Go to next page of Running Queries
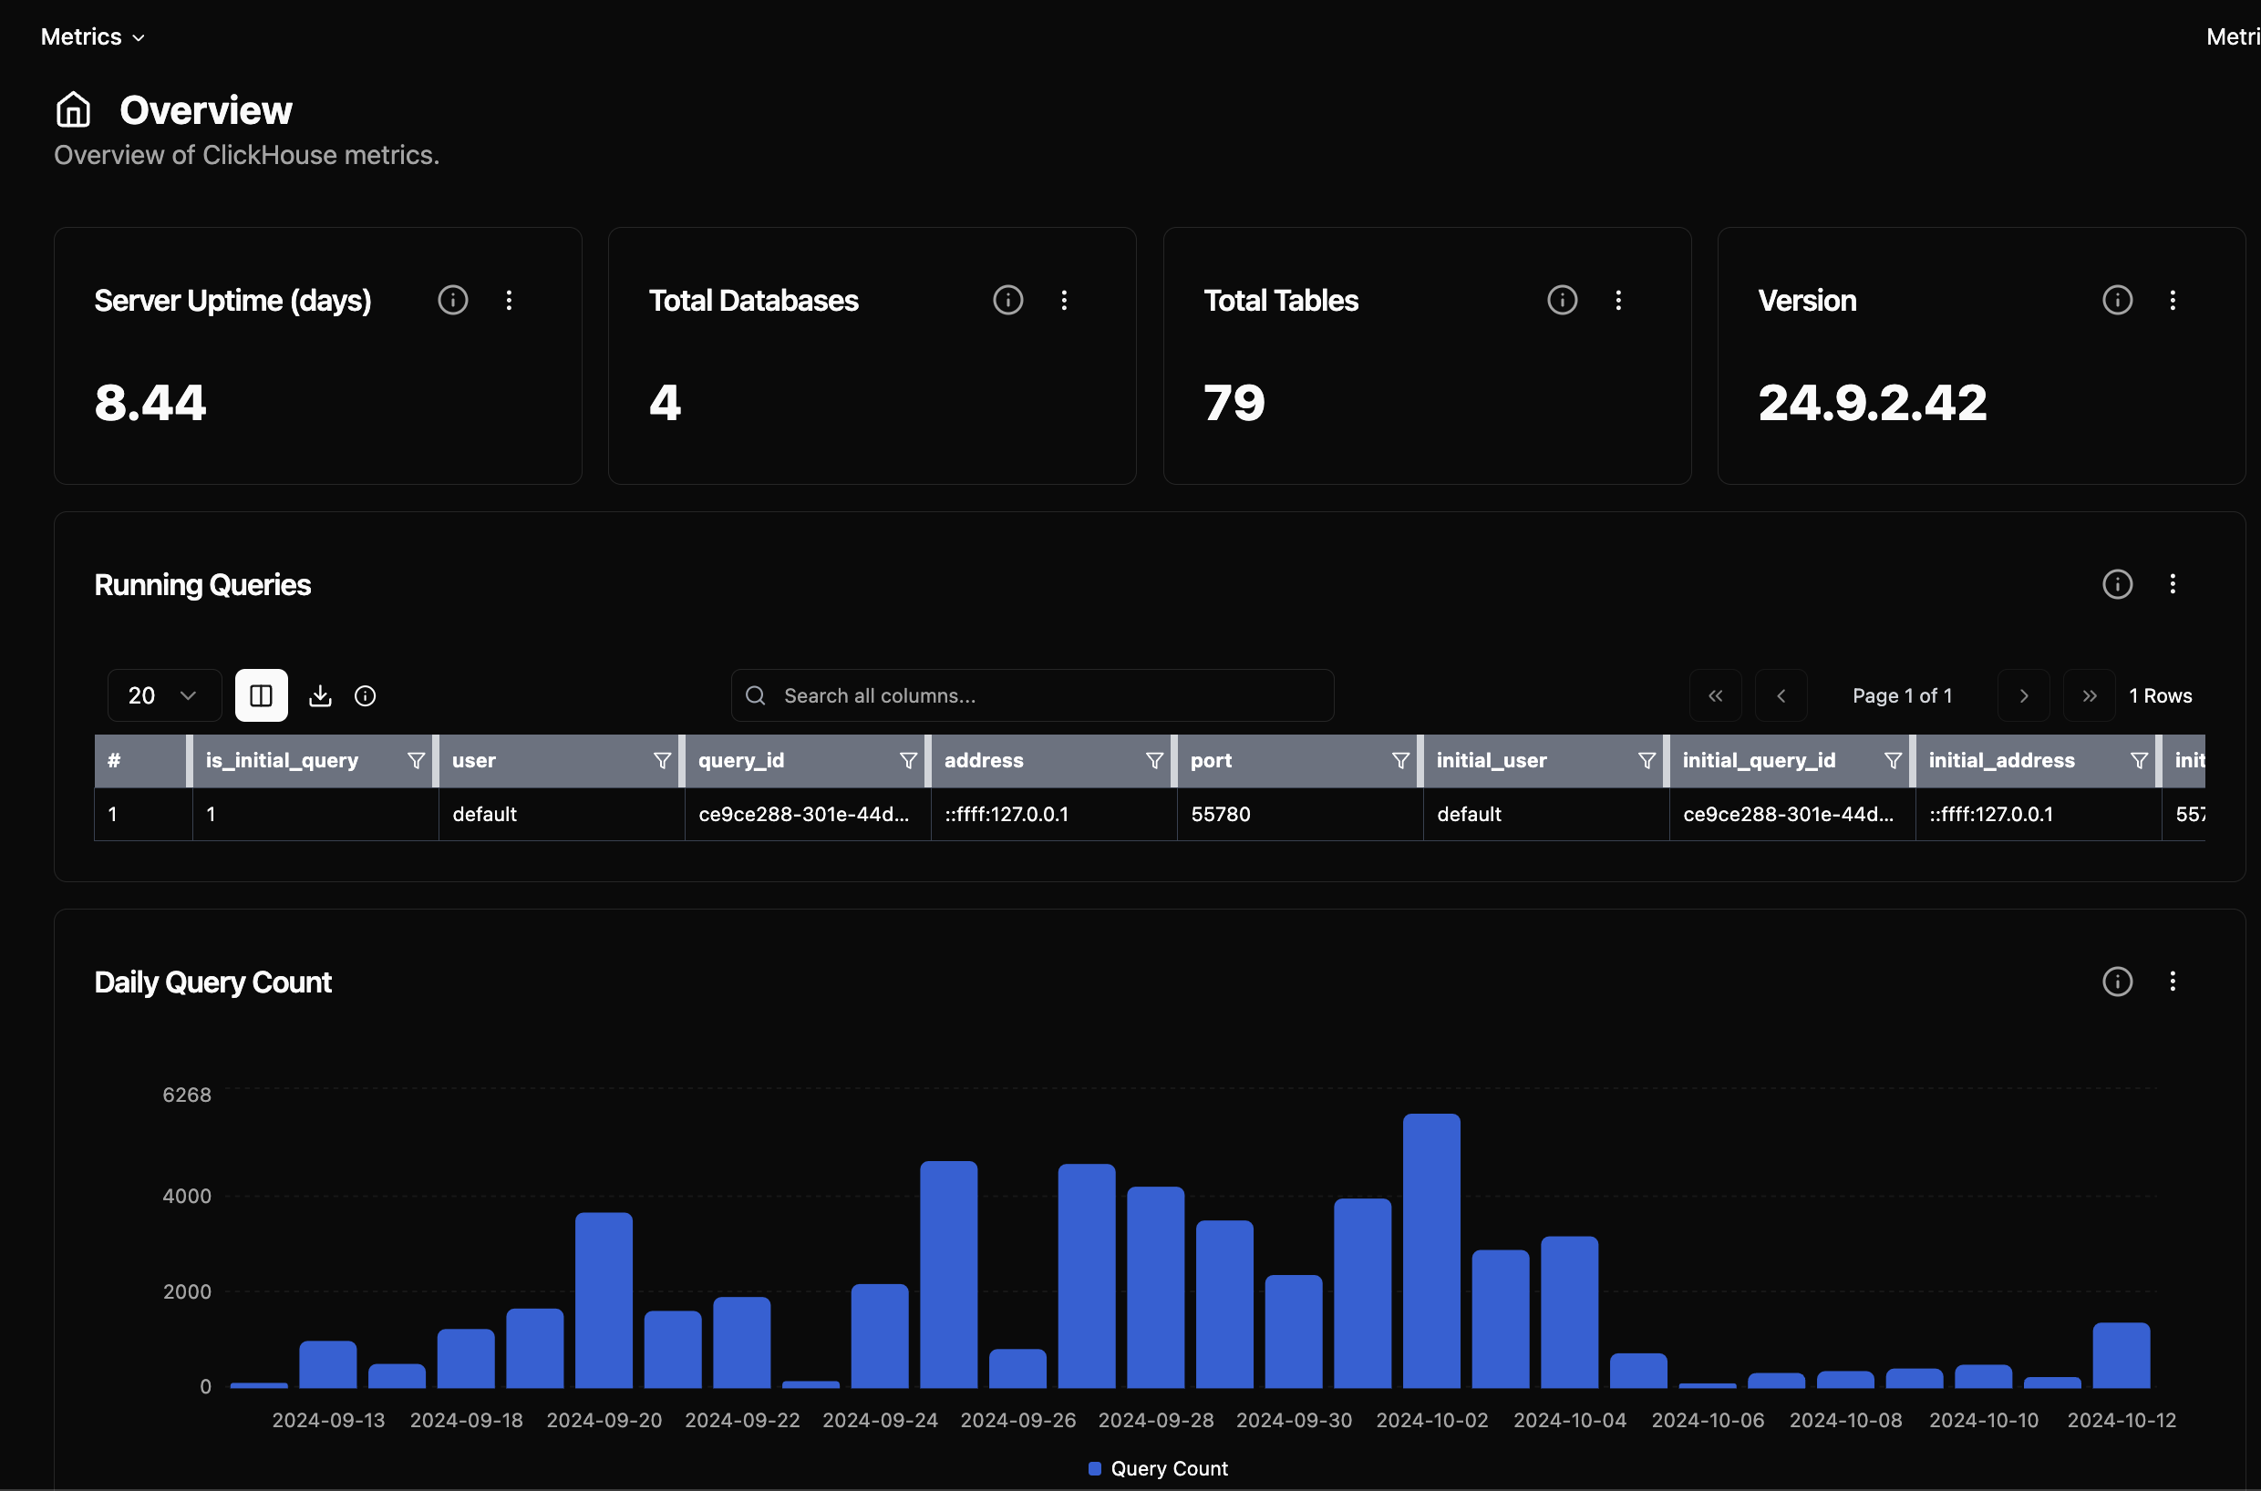The image size is (2261, 1491). tap(2023, 696)
